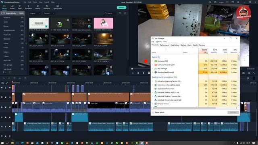Click the timeline manage tracks icon
The width and height of the screenshot is (258, 145).
3,83
